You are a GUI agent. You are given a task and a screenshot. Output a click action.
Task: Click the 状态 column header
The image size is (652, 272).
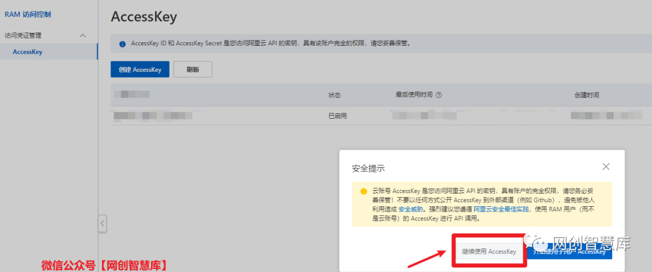point(334,95)
